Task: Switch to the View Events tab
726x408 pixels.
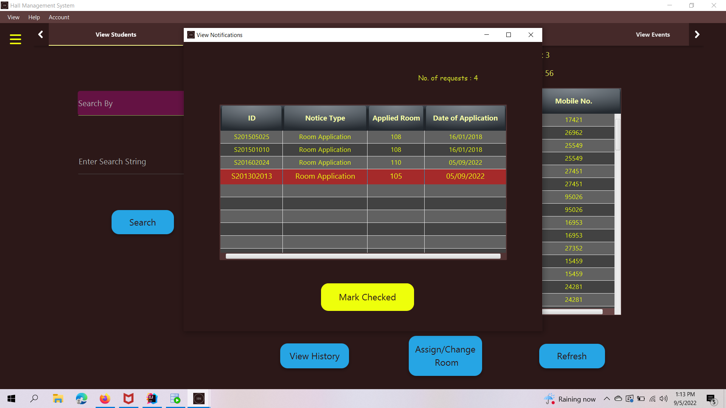Action: pyautogui.click(x=652, y=34)
